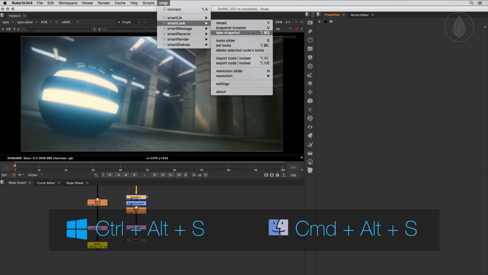The width and height of the screenshot is (488, 275).
Task: Open the sRGB viewer process dropdown
Action: tap(70, 22)
